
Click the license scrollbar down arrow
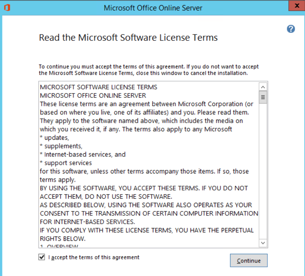tap(263, 243)
